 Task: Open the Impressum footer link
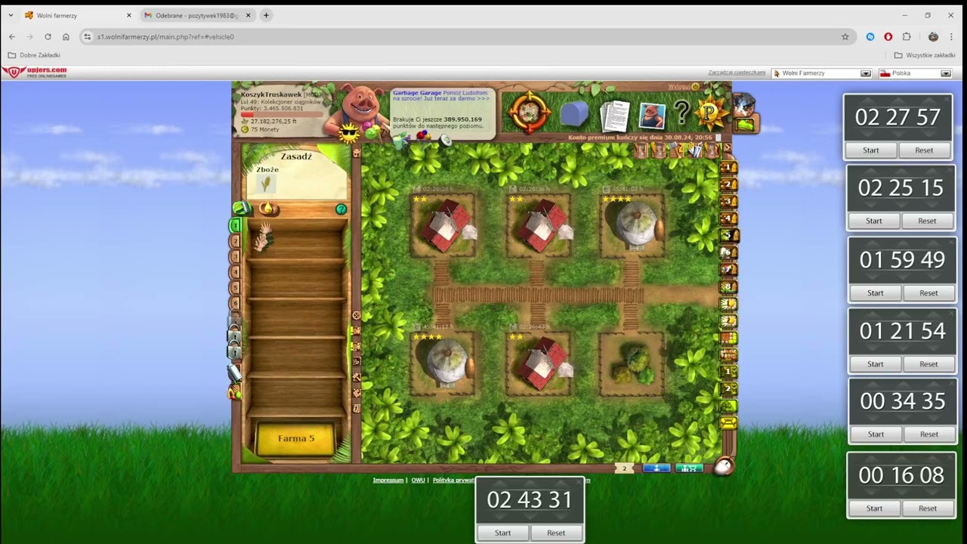tap(388, 480)
